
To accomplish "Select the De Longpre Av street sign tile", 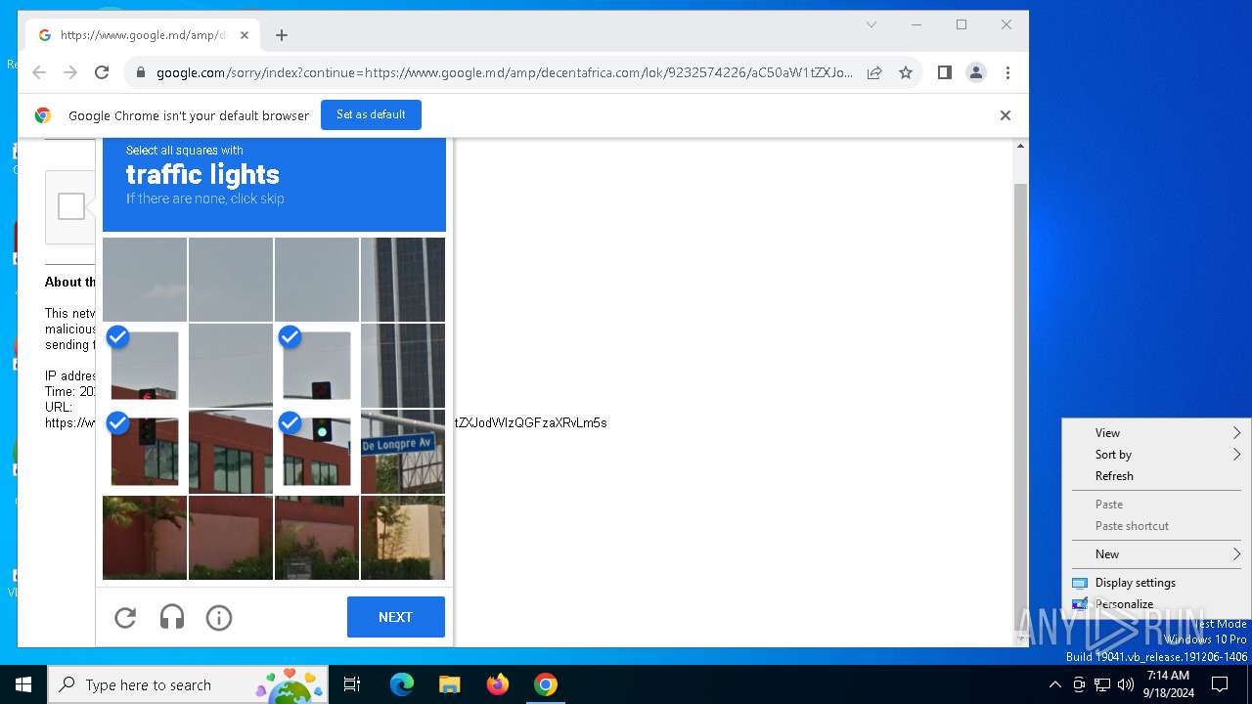I will click(403, 452).
